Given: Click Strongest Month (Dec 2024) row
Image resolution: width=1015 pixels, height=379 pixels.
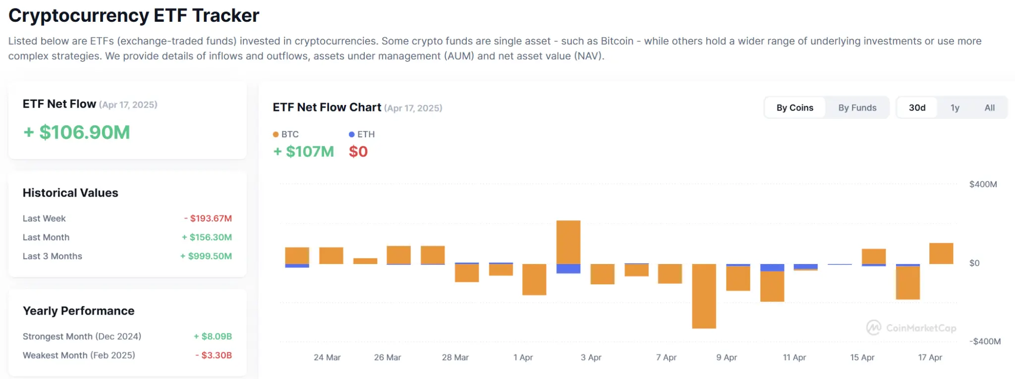Looking at the screenshot, I should pyautogui.click(x=82, y=336).
